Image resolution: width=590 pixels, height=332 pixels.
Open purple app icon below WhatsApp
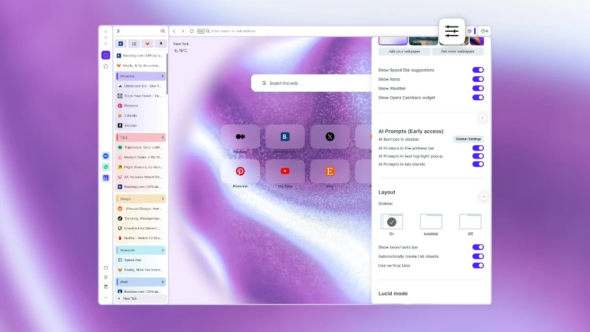point(106,178)
